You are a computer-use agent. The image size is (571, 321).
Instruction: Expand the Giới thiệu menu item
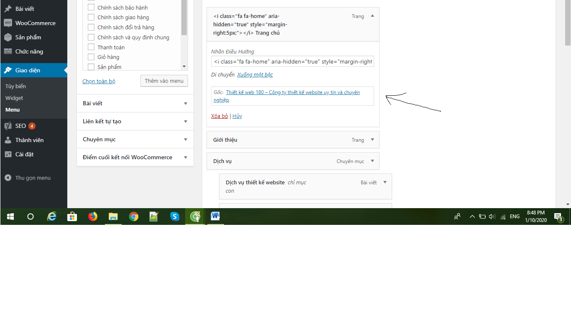[372, 140]
